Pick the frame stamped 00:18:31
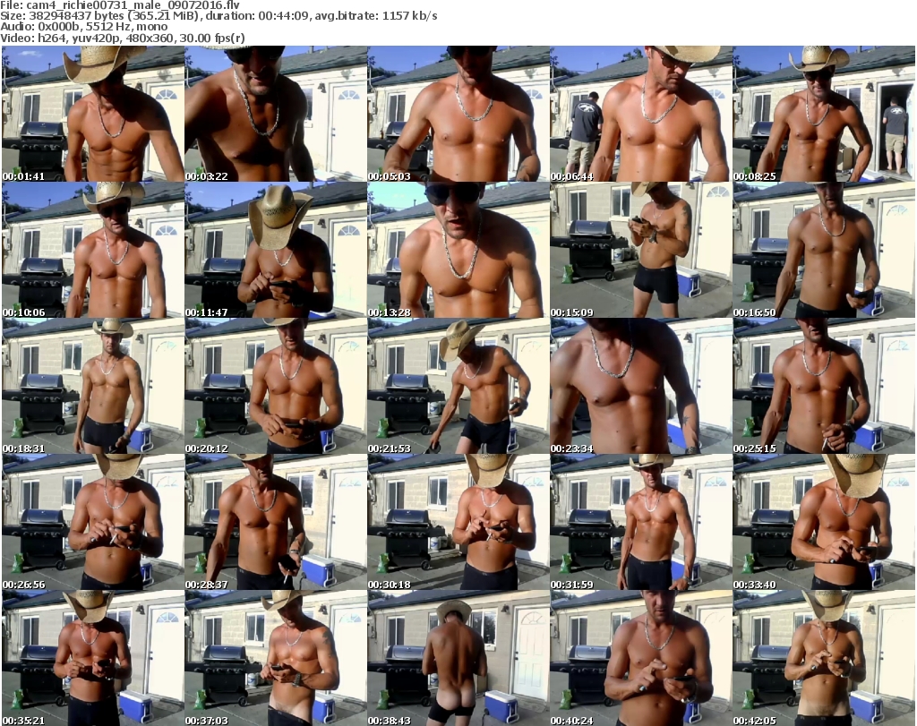The width and height of the screenshot is (917, 726). 93,387
